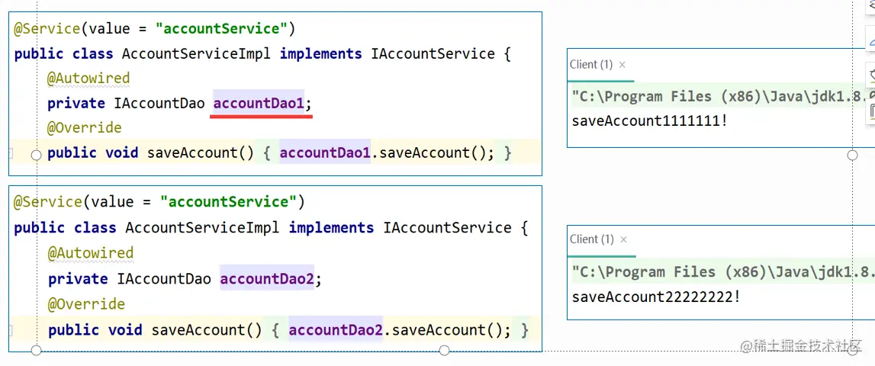Click @Override annotation in the upper code block
Screen dimensions: 875x366
click(x=84, y=128)
